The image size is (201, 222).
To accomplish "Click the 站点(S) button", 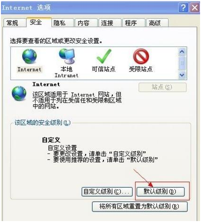I will (162, 87).
